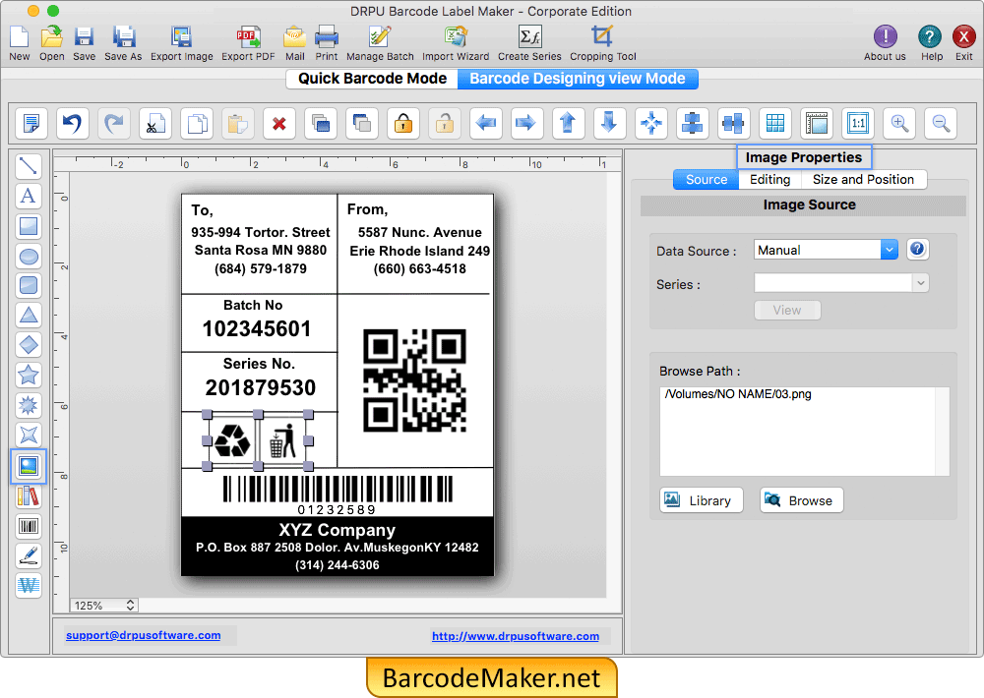Undo the last action
The image size is (984, 698).
[x=73, y=123]
